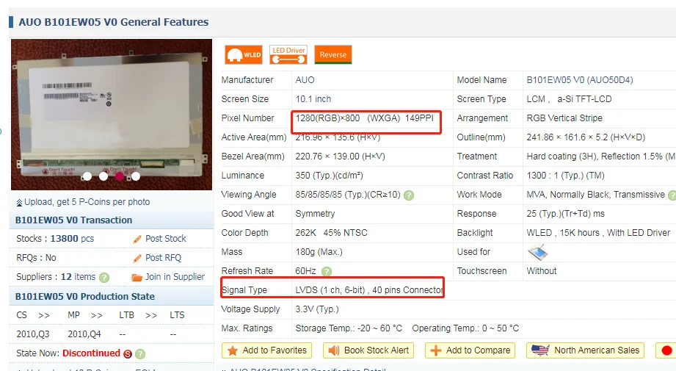
Task: Select the first image carousel dot
Action: (87, 176)
